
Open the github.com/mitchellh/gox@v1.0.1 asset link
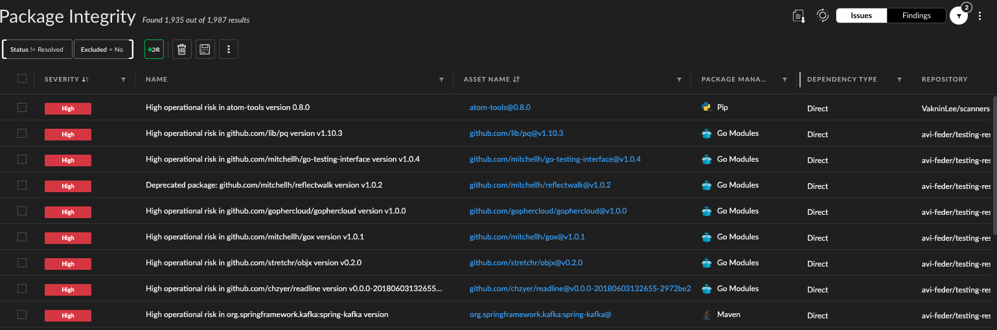[x=527, y=237]
